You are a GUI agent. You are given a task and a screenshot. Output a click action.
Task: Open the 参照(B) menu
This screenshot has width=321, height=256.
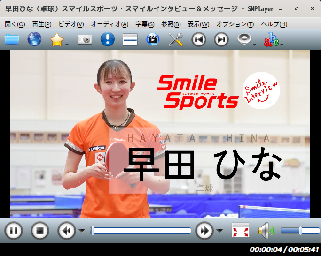pos(171,24)
